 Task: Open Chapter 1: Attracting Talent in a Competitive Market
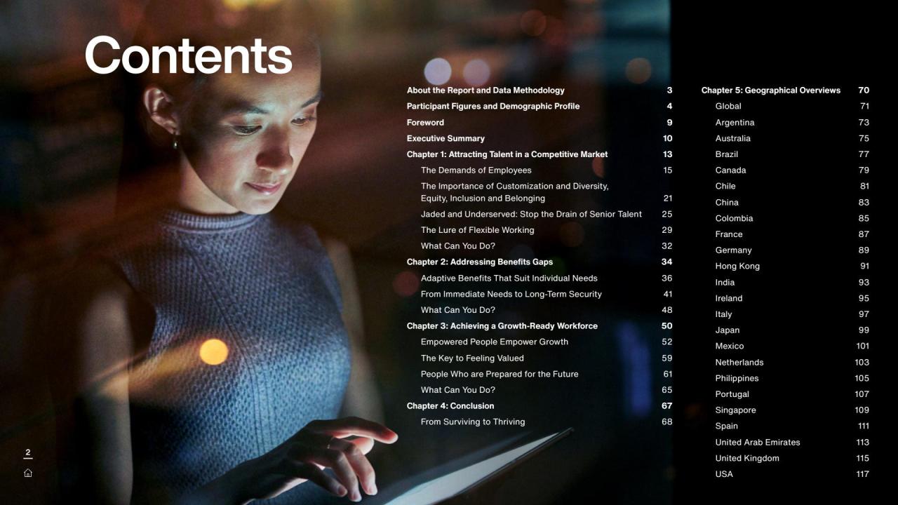[507, 154]
